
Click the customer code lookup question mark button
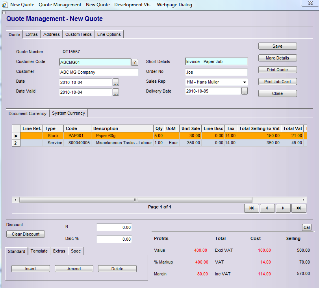(x=135, y=62)
